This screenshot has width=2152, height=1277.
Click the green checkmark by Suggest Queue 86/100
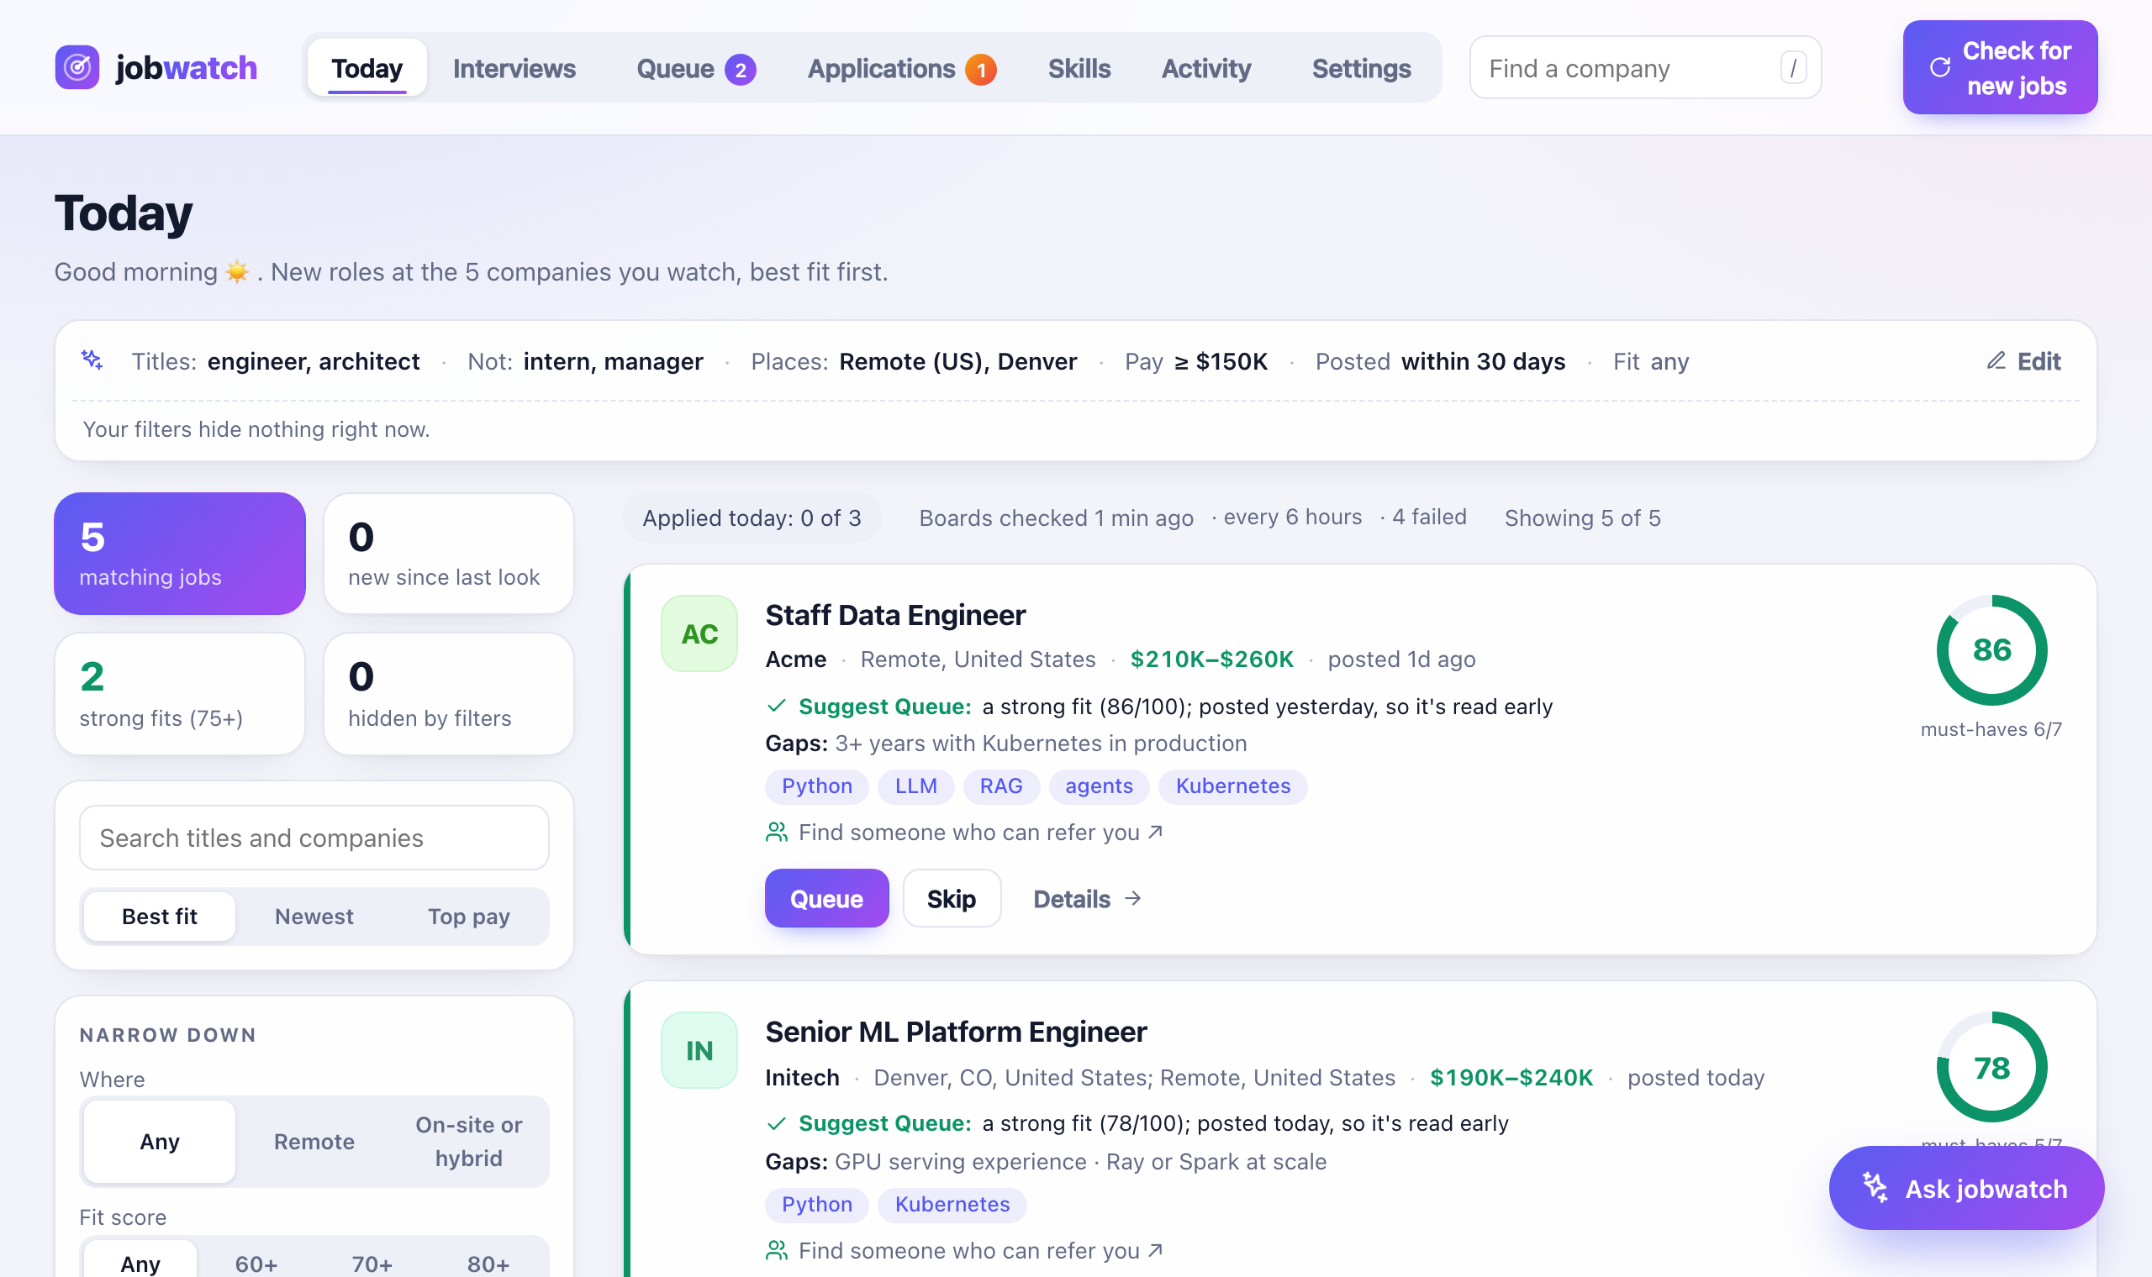[777, 707]
